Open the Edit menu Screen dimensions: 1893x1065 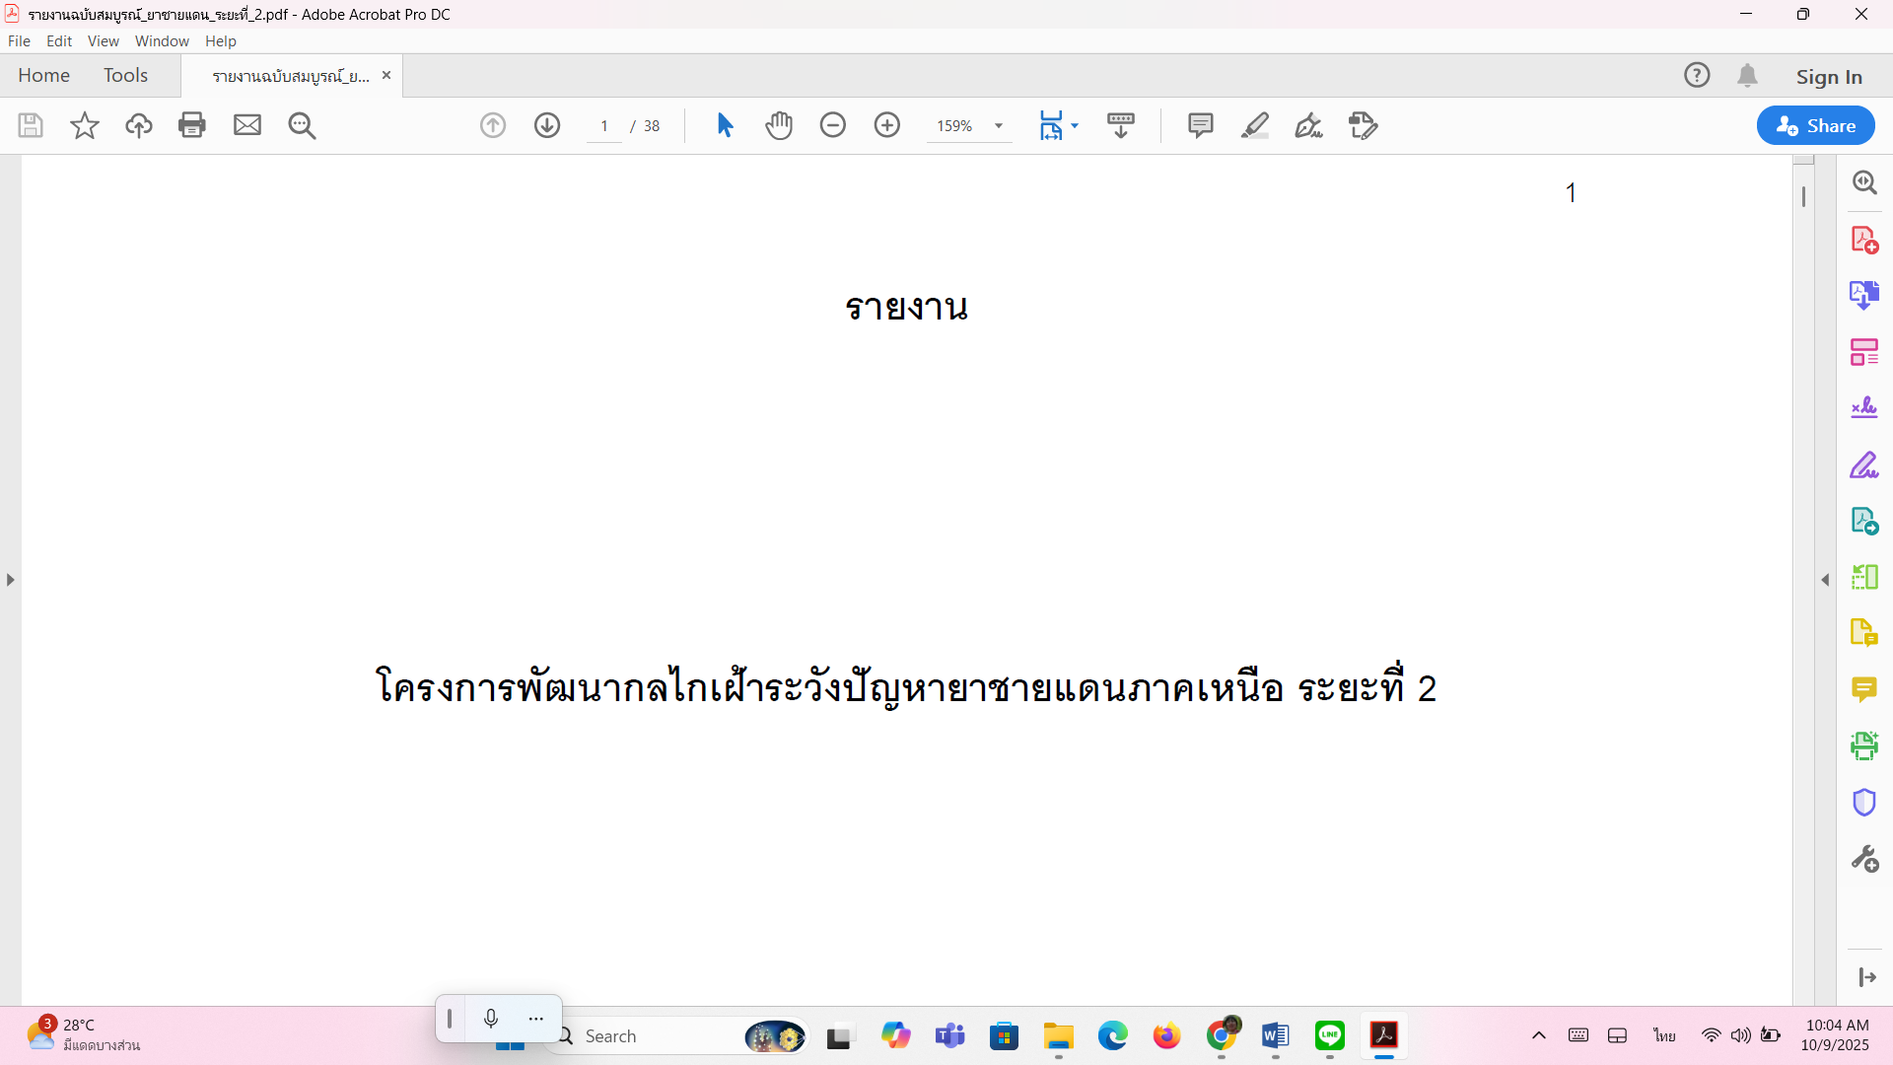pyautogui.click(x=59, y=41)
